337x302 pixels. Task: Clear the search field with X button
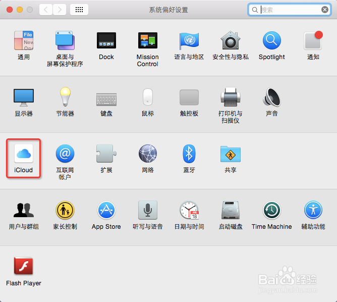[x=325, y=10]
